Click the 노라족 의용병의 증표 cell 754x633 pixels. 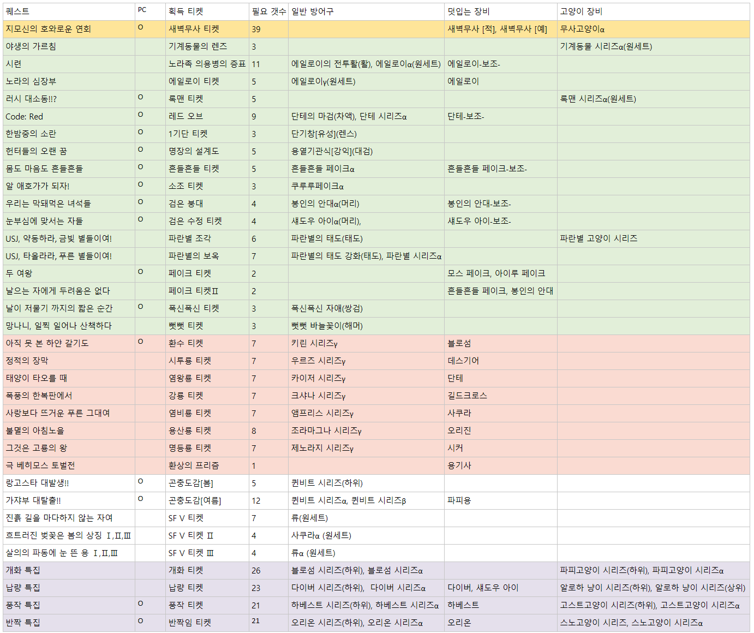207,64
